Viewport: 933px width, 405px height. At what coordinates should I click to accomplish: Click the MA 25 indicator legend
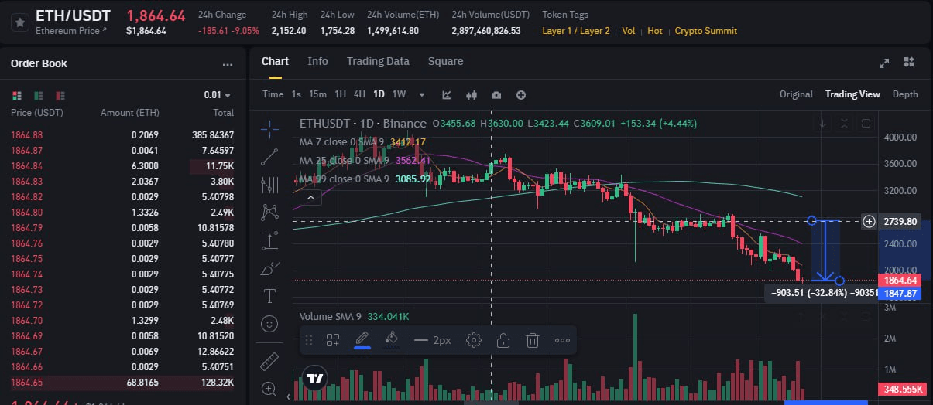(x=365, y=160)
